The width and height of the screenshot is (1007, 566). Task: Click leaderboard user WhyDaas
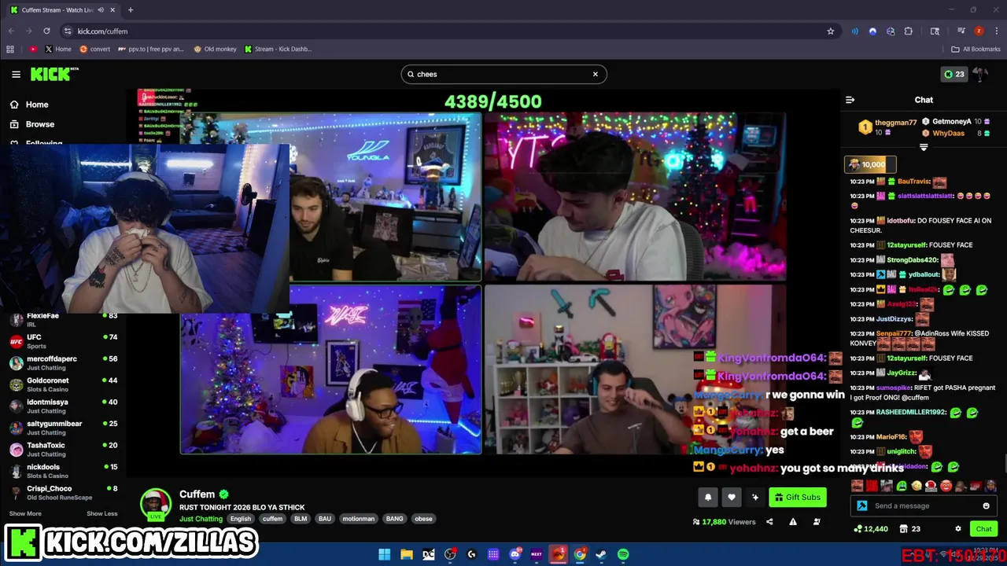pos(948,133)
